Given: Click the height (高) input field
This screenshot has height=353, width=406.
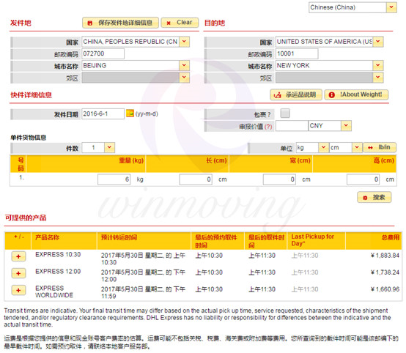Looking at the screenshot, I should (x=363, y=179).
